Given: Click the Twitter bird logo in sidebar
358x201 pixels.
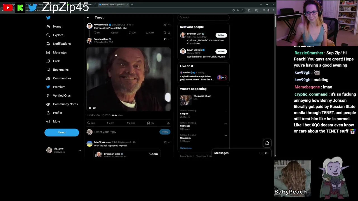Looking at the screenshot, I should (48, 18).
